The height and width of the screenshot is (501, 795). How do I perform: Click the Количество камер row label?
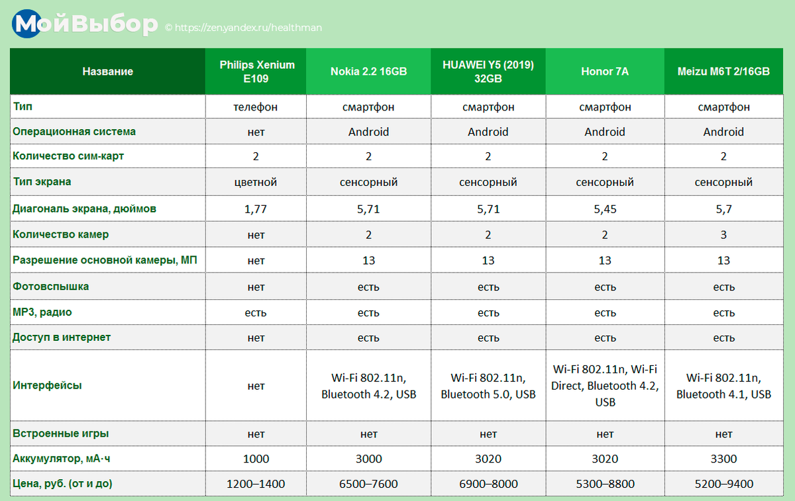pyautogui.click(x=61, y=234)
